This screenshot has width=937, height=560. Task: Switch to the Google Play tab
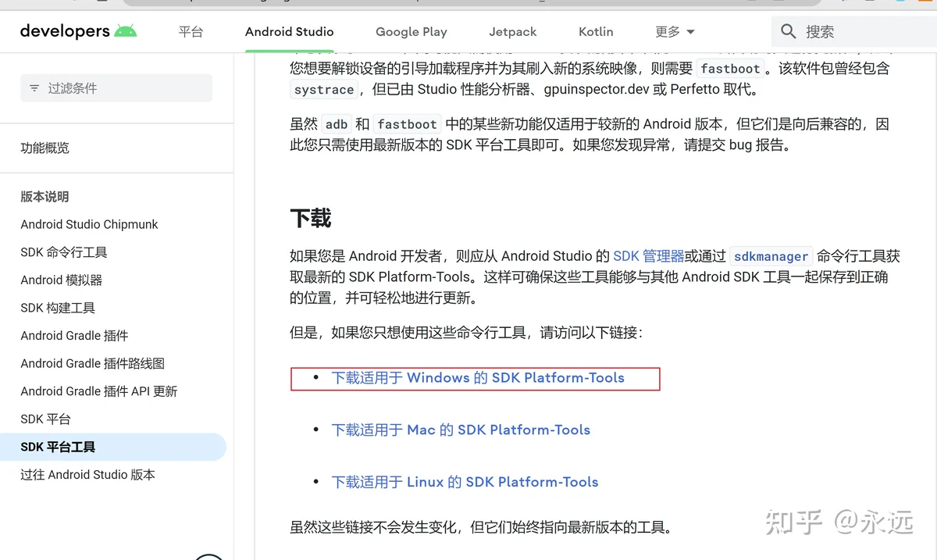coord(411,32)
